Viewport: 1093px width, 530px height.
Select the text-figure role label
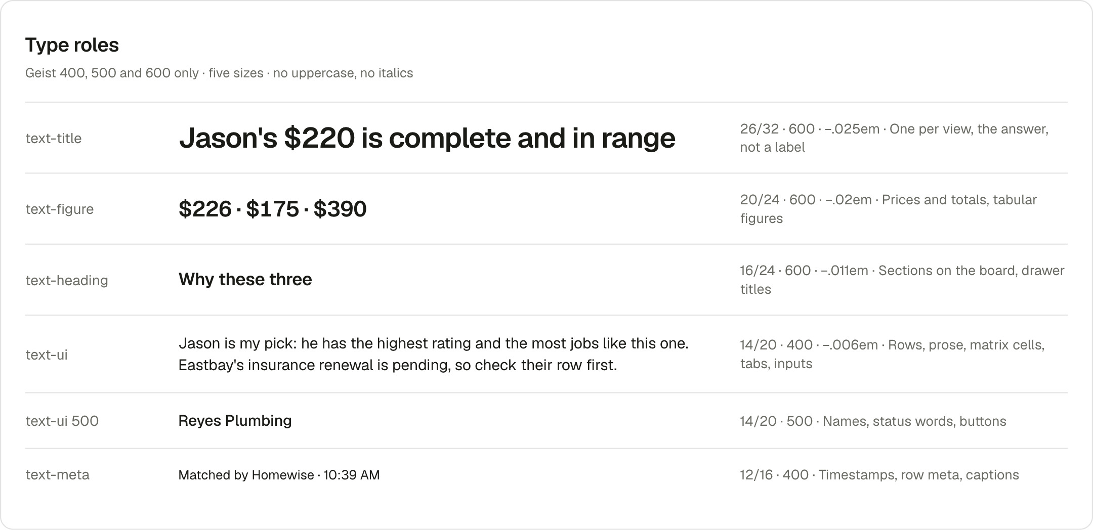[60, 209]
